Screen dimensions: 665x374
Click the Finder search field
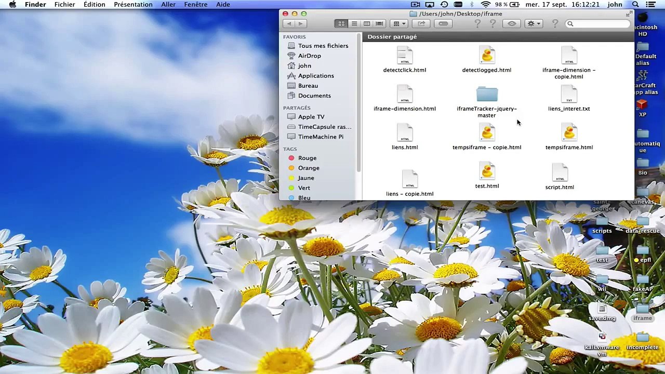597,24
